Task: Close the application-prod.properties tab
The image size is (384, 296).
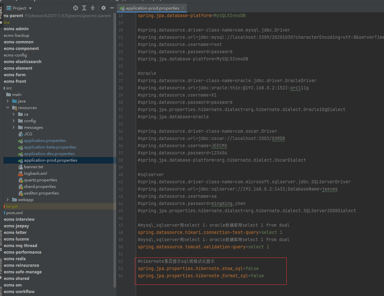Action: [183, 8]
